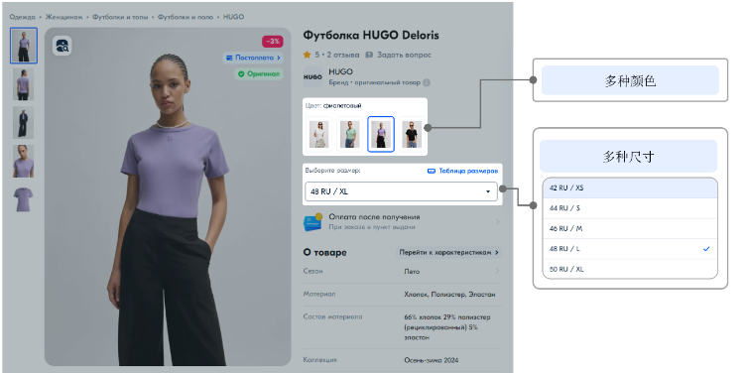Click the brand info circle icon
The width and height of the screenshot is (747, 373).
click(x=427, y=83)
